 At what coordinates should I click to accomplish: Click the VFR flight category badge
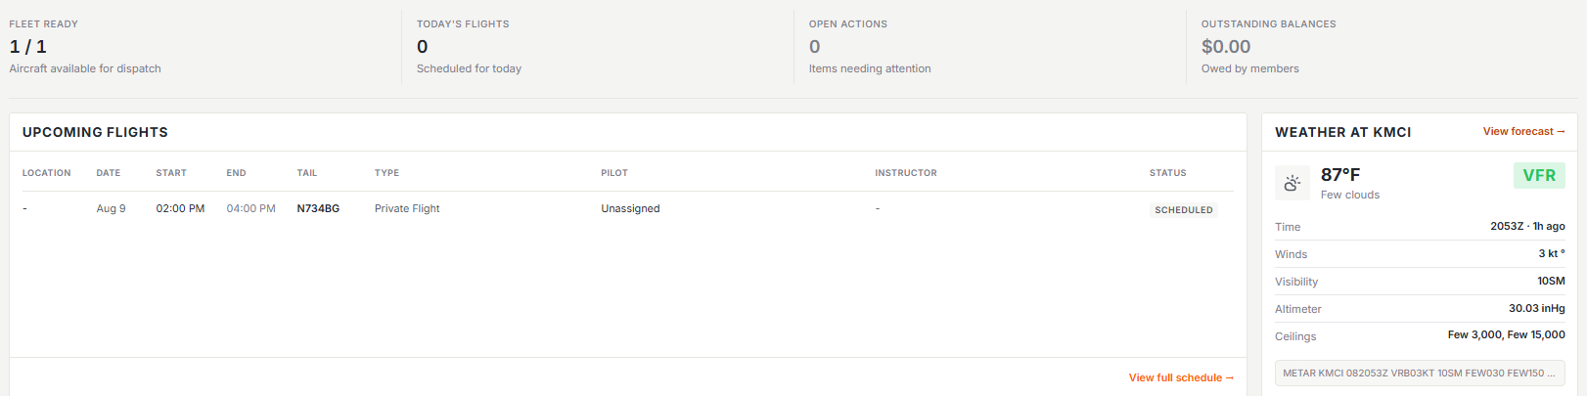tap(1539, 175)
